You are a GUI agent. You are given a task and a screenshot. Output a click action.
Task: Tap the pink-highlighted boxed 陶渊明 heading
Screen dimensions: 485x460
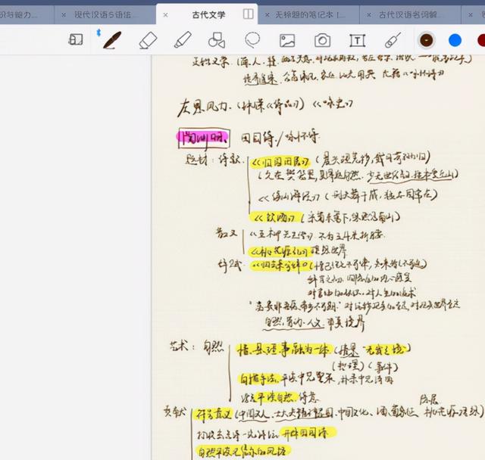(204, 138)
